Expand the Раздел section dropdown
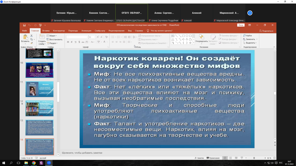Screen dimensions: 296x166 [52, 43]
